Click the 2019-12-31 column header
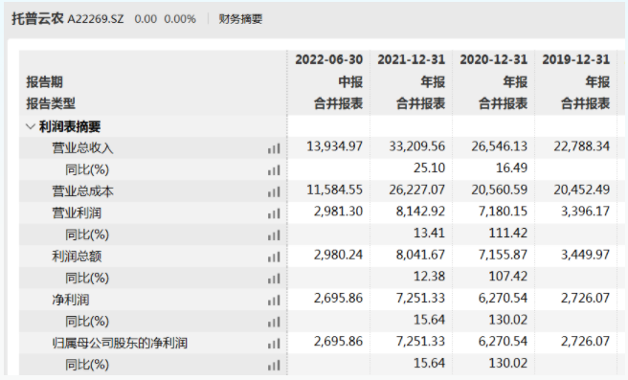Screen dimensions: 628x380 (576, 59)
